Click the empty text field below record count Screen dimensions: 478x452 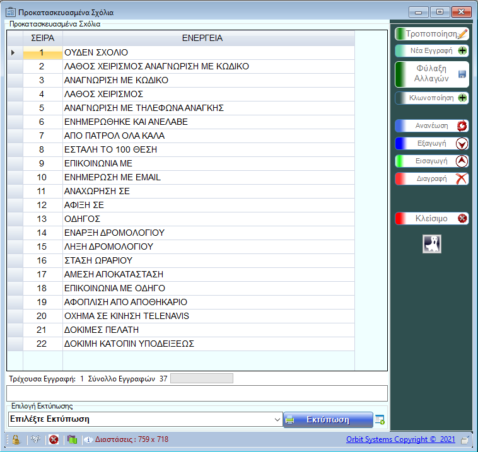[197, 393]
